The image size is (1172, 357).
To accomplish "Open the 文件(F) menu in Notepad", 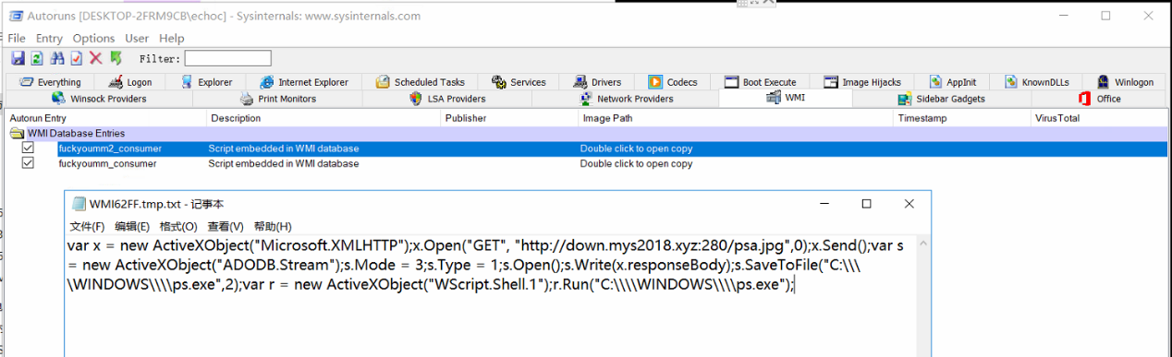I will 87,226.
